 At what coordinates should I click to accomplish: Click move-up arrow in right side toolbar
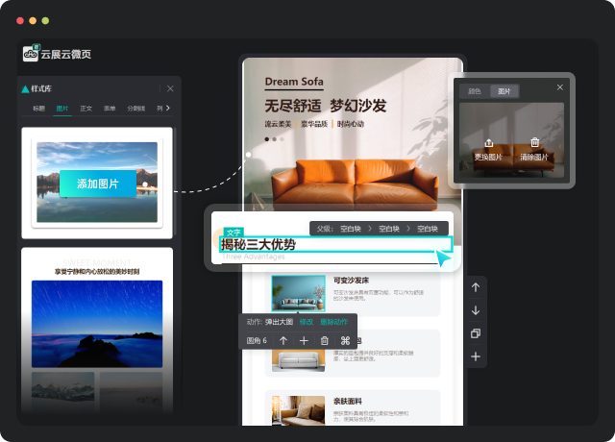tap(475, 287)
